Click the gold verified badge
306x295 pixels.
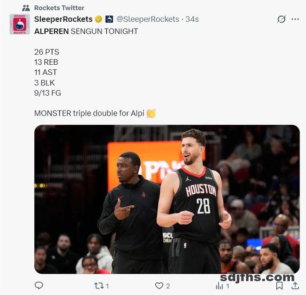tap(99, 19)
